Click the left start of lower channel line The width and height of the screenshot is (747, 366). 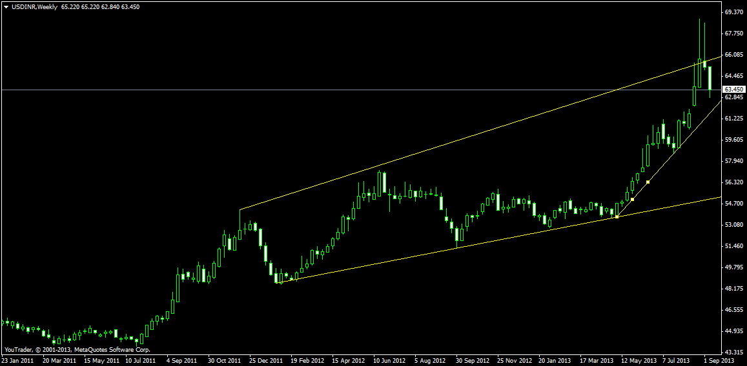point(278,282)
